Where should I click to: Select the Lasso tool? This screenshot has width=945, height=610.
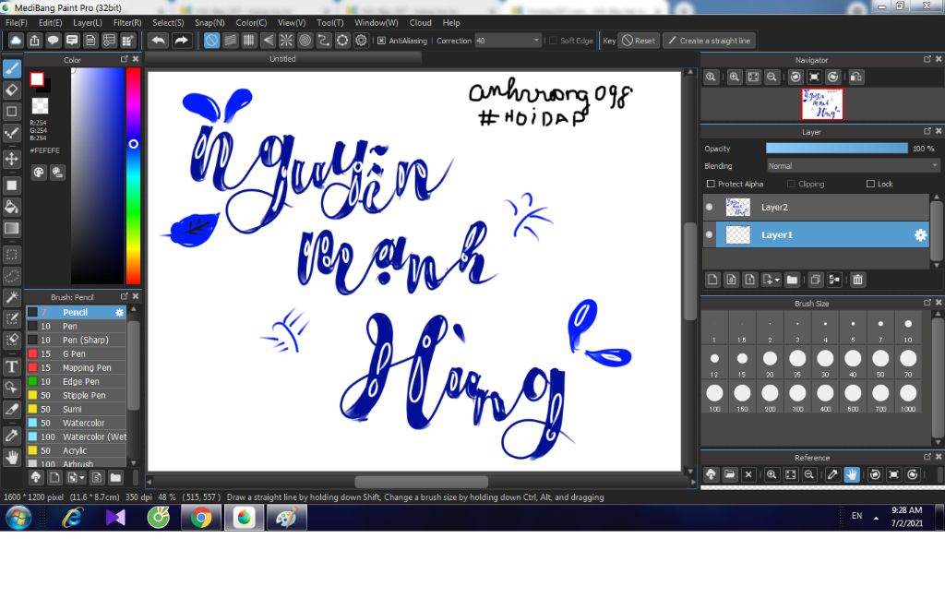pos(11,276)
